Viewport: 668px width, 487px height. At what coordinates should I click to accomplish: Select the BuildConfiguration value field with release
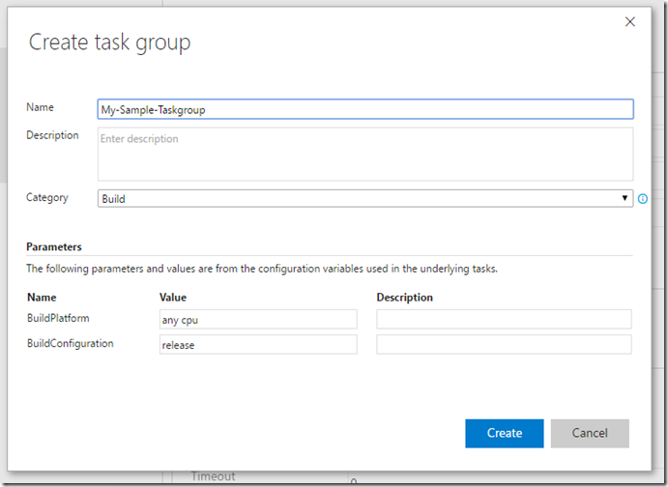pyautogui.click(x=258, y=345)
